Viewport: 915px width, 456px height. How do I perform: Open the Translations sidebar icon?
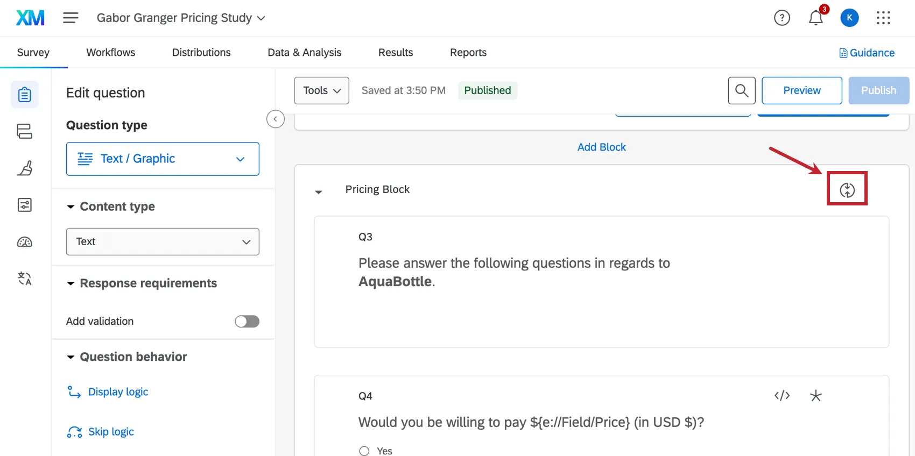click(25, 279)
